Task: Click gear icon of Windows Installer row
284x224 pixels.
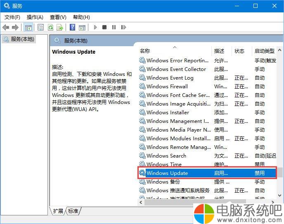Action: [142, 112]
